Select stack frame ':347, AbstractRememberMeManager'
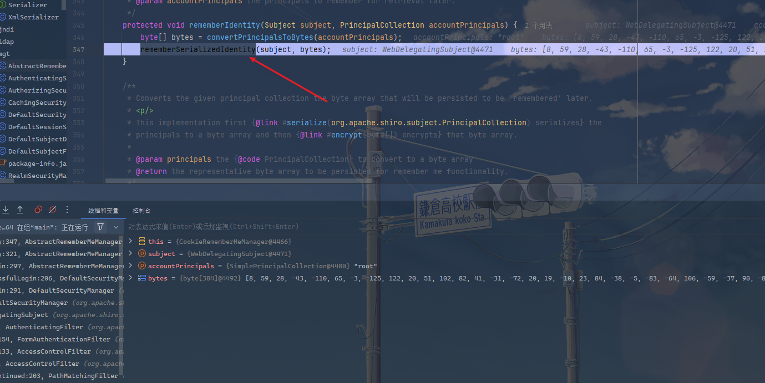This screenshot has width=765, height=383. pos(61,242)
